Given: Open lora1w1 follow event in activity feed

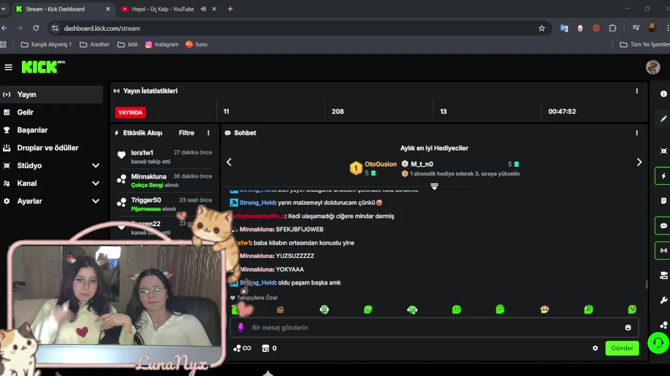Looking at the screenshot, I should 165,157.
